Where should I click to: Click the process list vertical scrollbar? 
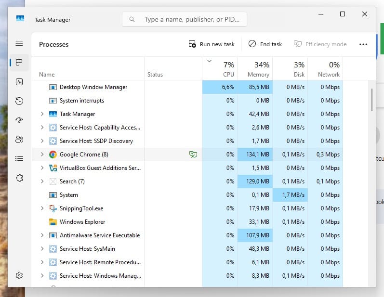371,100
